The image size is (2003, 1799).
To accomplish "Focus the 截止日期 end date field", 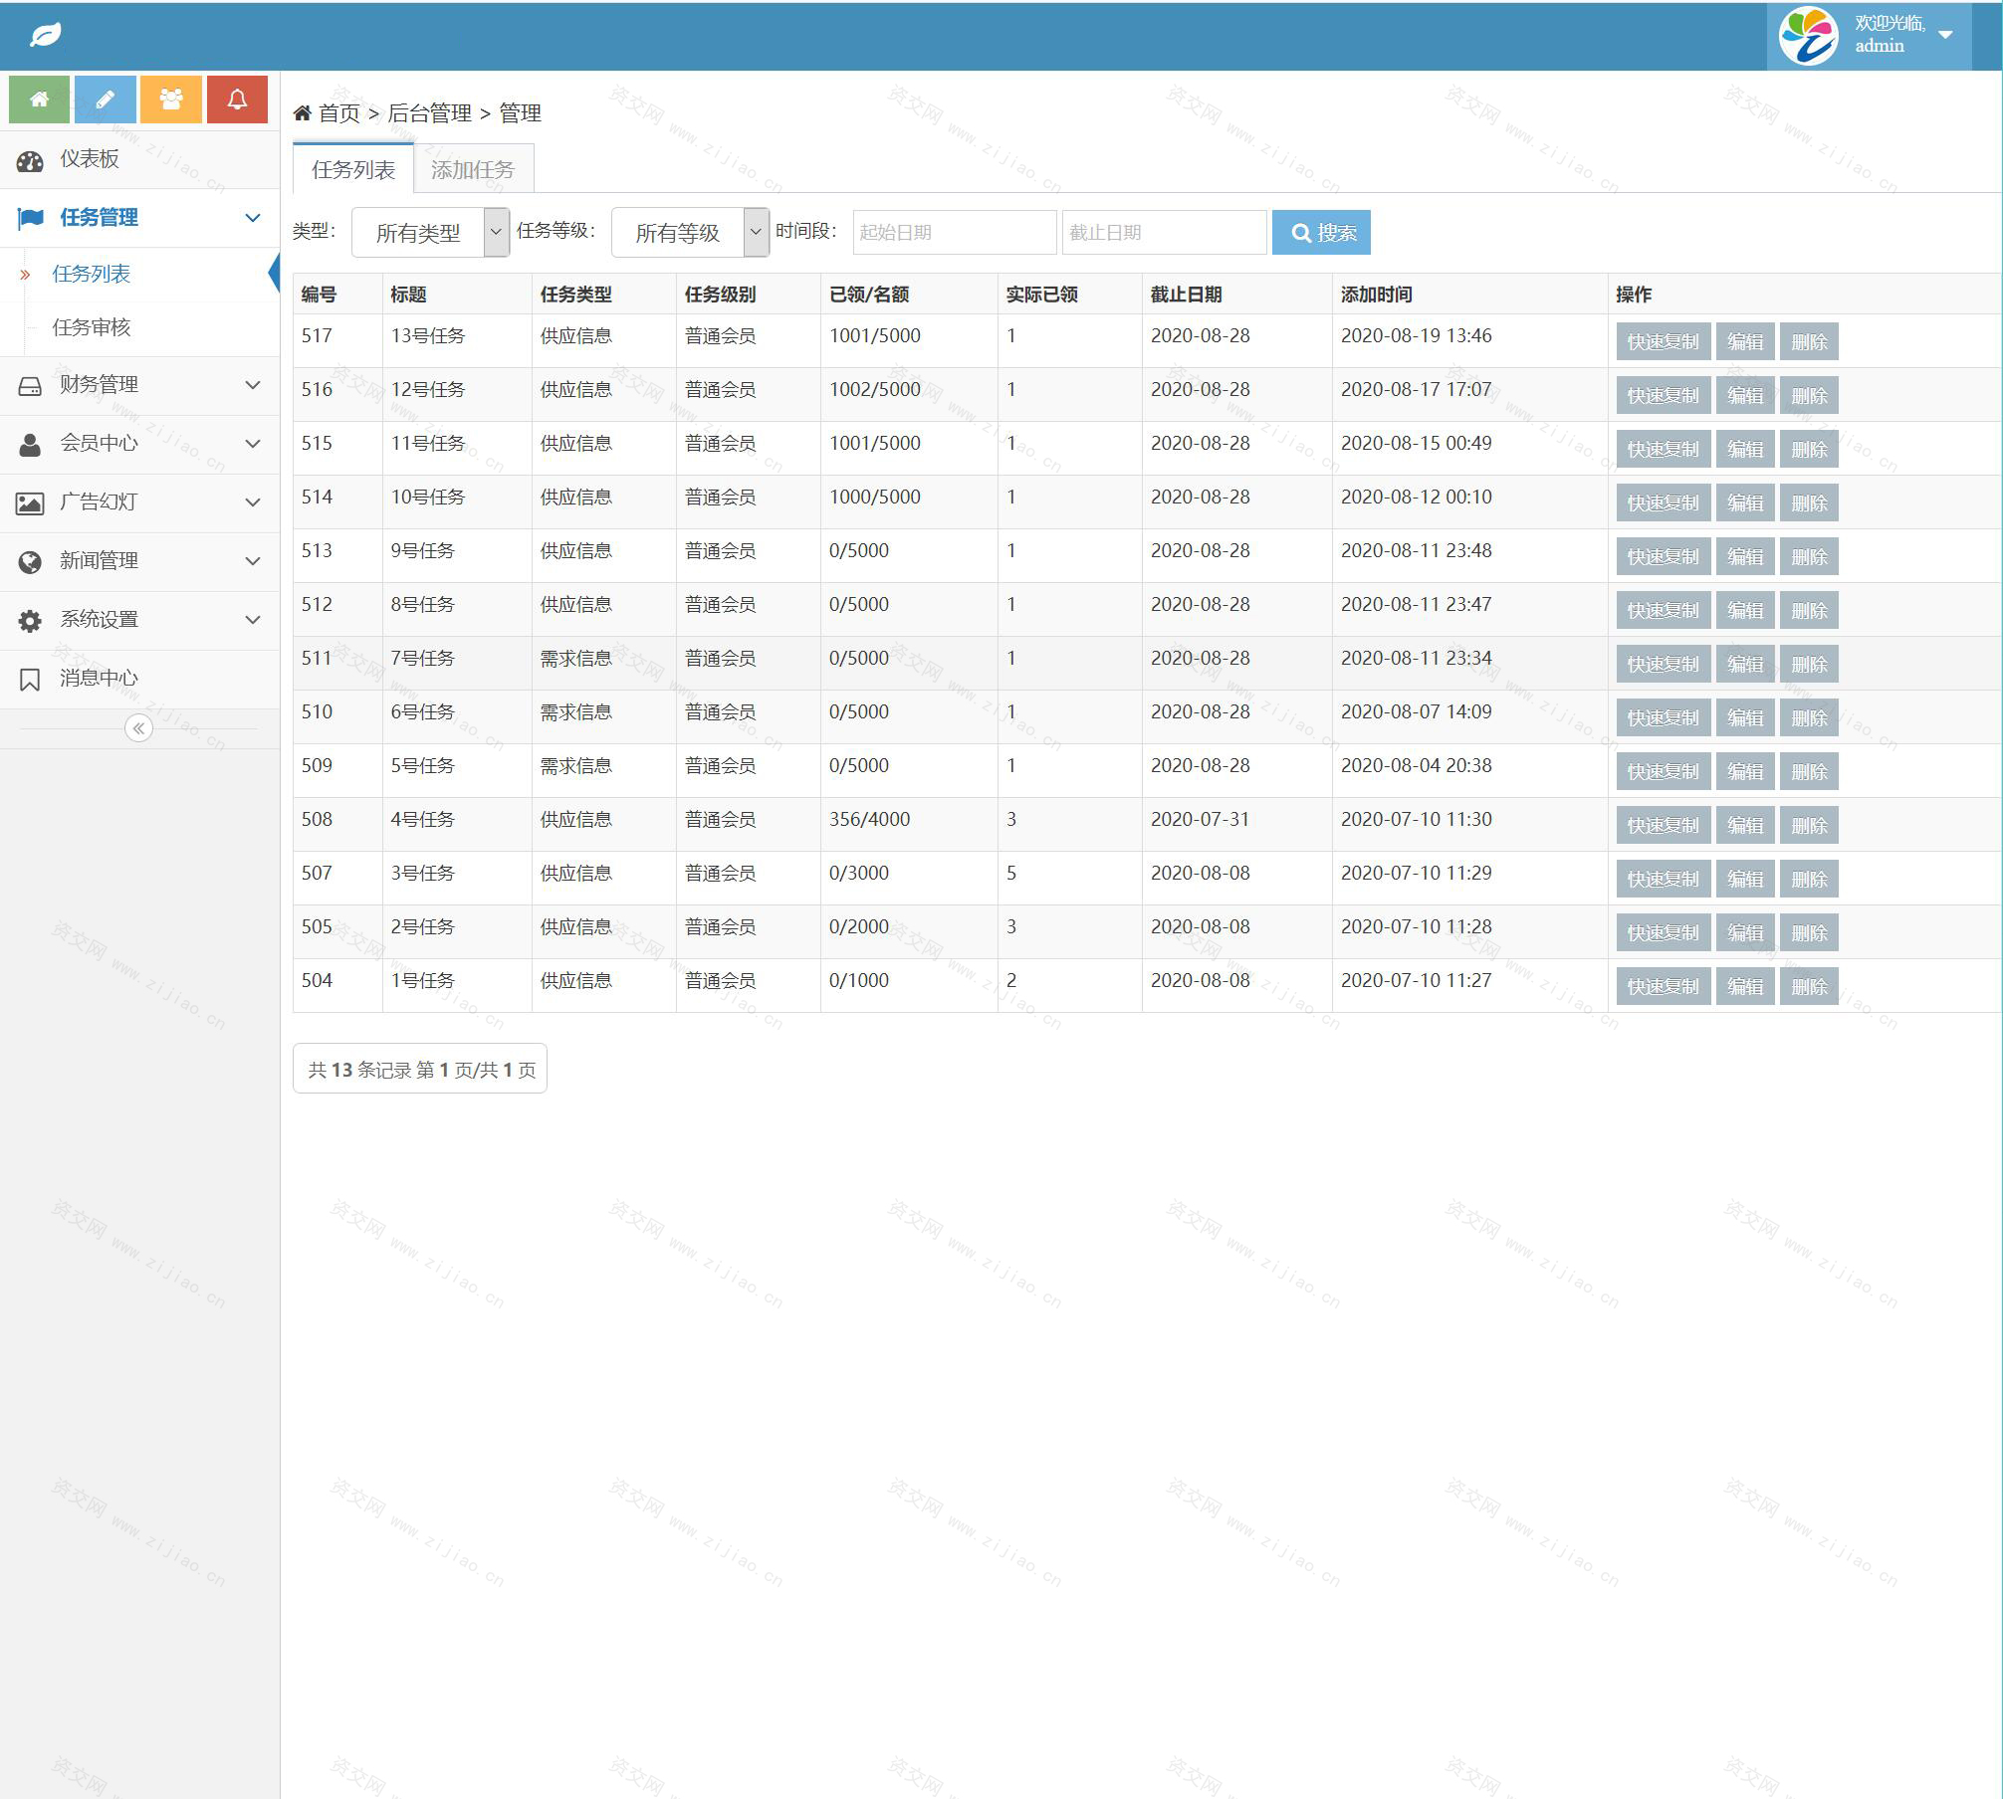I will tap(1164, 232).
